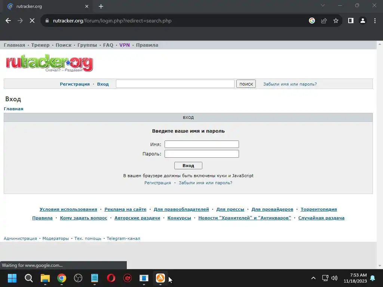Open Случайная раздача footer link
Screen dimensions: 383x287
321,218
